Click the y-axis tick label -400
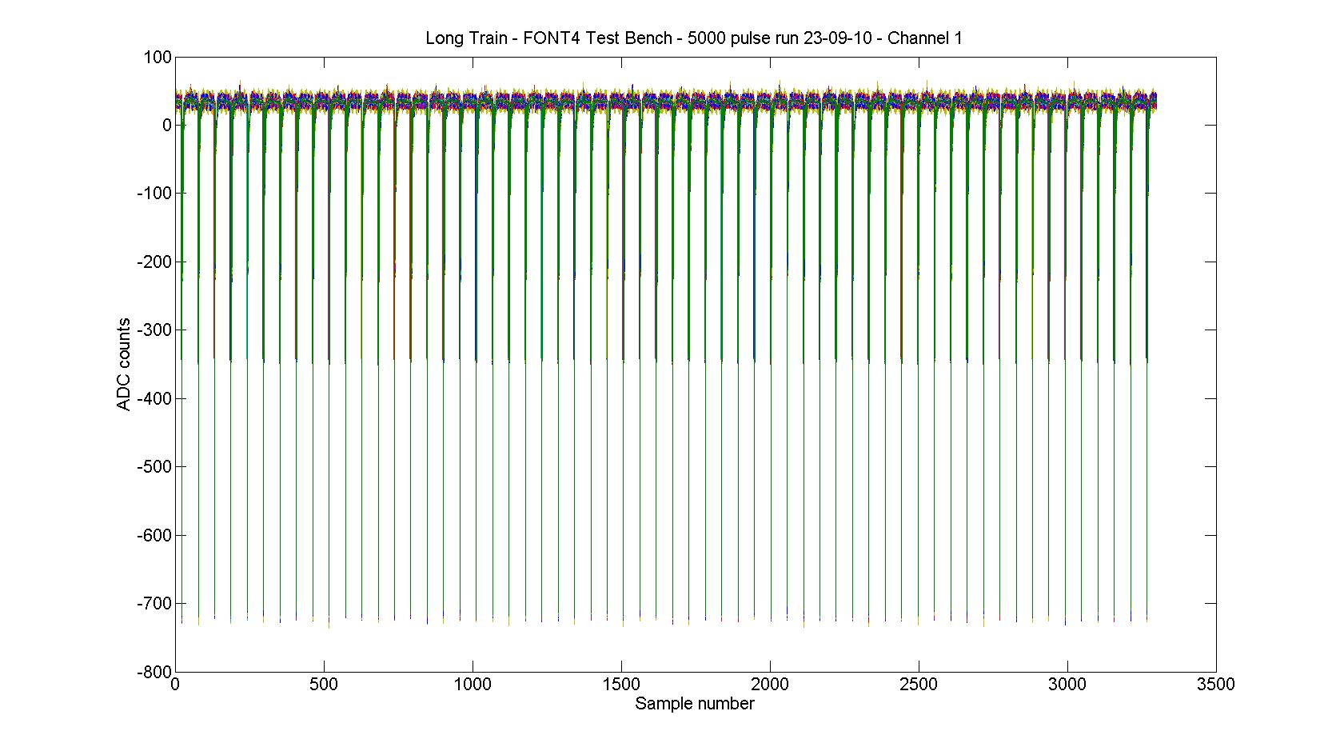The height and width of the screenshot is (755, 1344). point(154,399)
